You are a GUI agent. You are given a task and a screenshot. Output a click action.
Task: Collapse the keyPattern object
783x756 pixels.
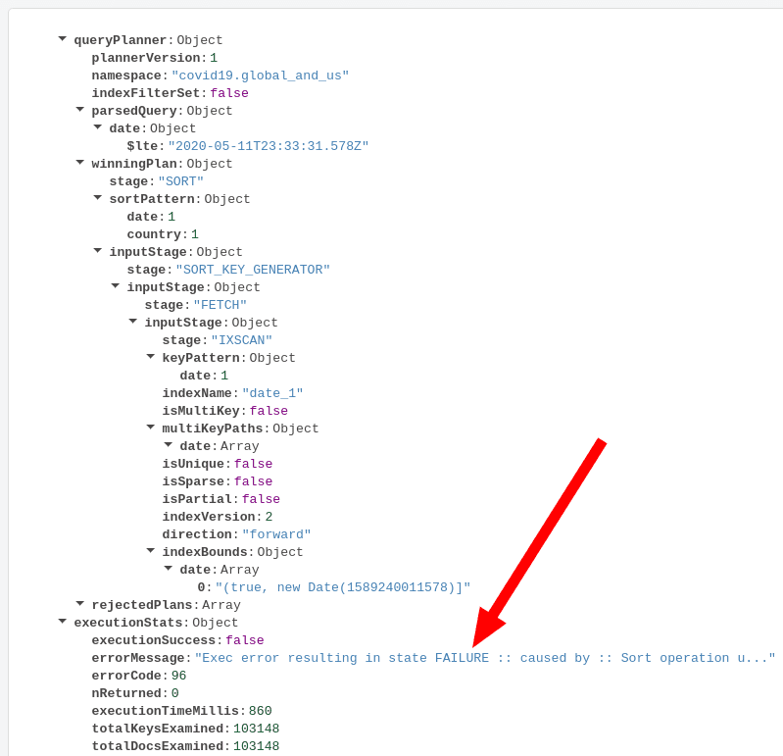pyautogui.click(x=151, y=357)
